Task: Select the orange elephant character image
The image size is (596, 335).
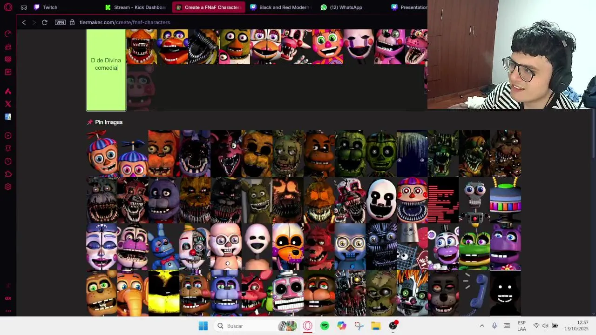Action: pos(133,293)
